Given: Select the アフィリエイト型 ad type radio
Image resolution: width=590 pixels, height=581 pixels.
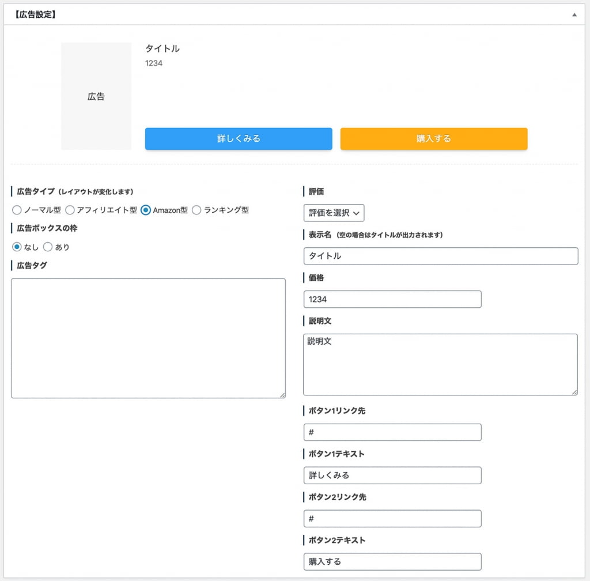Looking at the screenshot, I should [x=70, y=210].
